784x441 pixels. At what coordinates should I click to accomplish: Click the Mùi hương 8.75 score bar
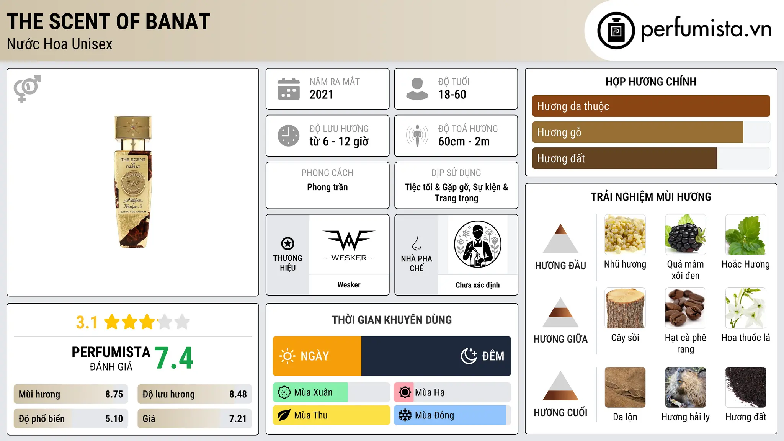click(71, 394)
